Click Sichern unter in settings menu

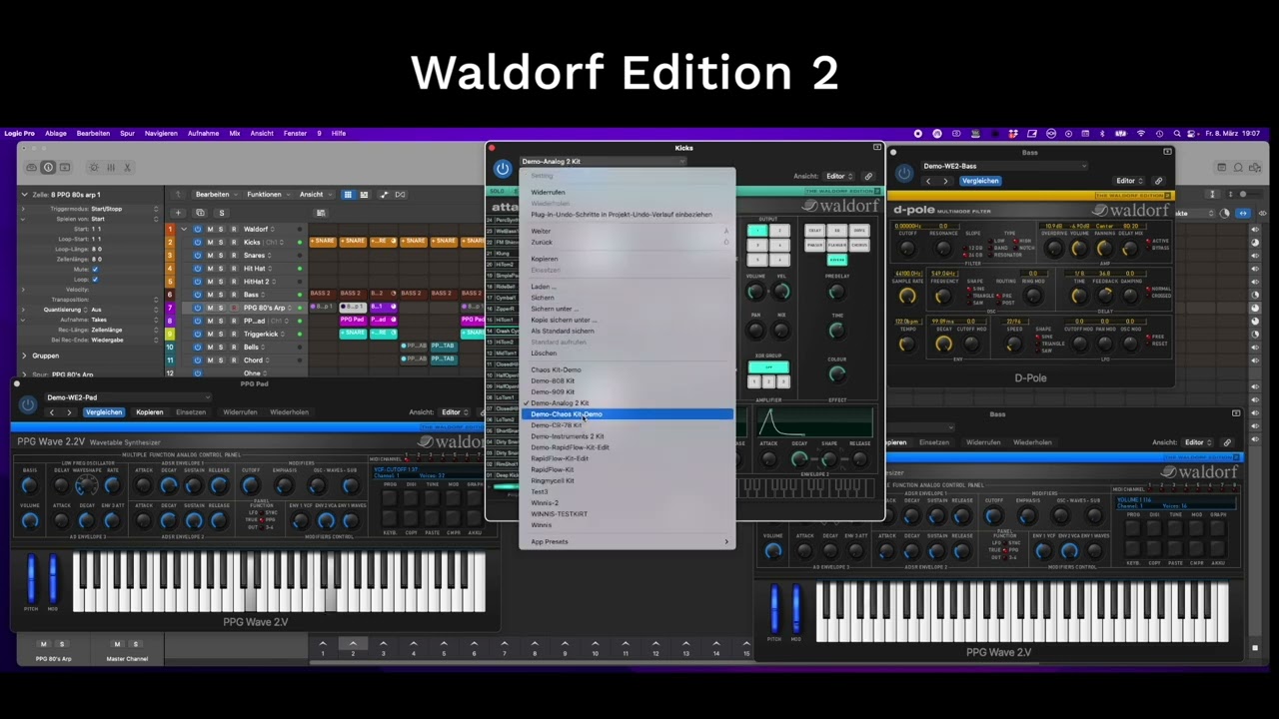(555, 309)
